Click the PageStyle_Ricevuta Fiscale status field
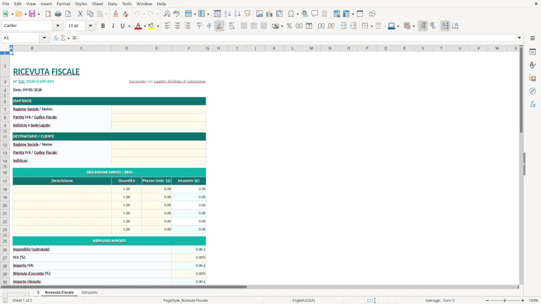This screenshot has width=541, height=304. point(185,300)
